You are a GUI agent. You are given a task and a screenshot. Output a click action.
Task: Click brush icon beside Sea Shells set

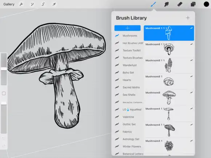(117, 94)
